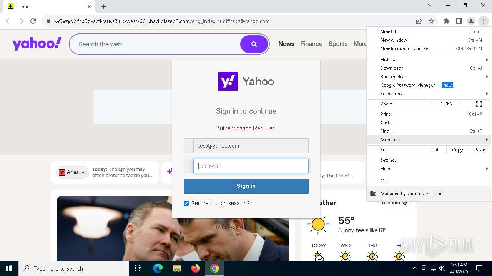Select Exit in Chrome menu
Image resolution: width=492 pixels, height=276 pixels.
click(x=429, y=180)
